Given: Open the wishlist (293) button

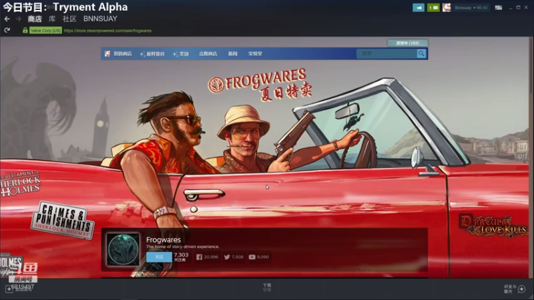Looking at the screenshot, I should tap(407, 43).
